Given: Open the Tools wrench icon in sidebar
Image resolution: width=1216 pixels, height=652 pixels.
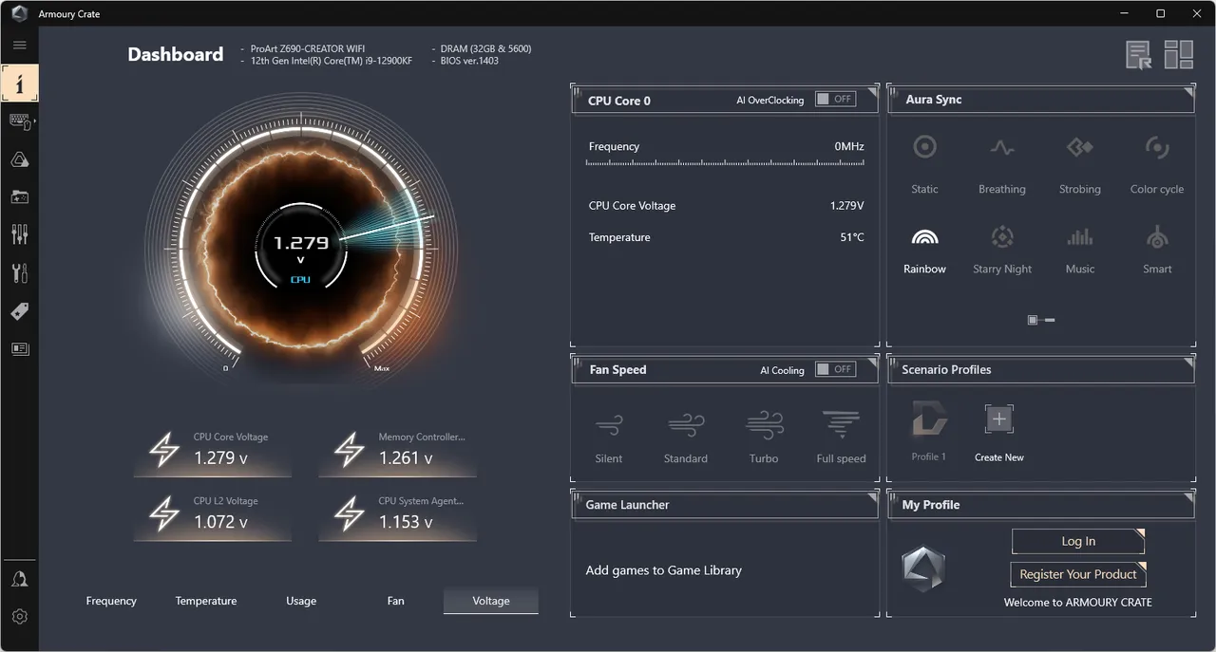Looking at the screenshot, I should (x=19, y=273).
